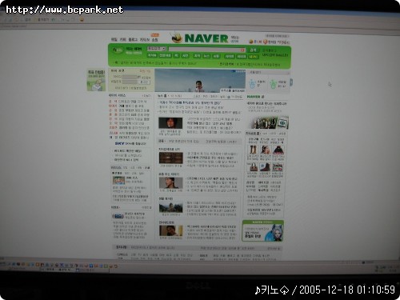Open the thumbnail of a man on a yellow background
Viewport: 400px width, 300px height.
(x=171, y=230)
